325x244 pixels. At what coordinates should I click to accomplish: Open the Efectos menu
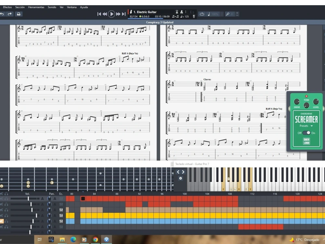[x=7, y=7]
